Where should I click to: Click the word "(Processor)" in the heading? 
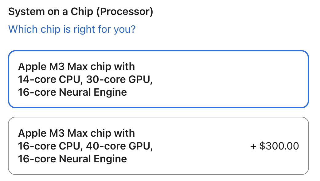pos(127,12)
